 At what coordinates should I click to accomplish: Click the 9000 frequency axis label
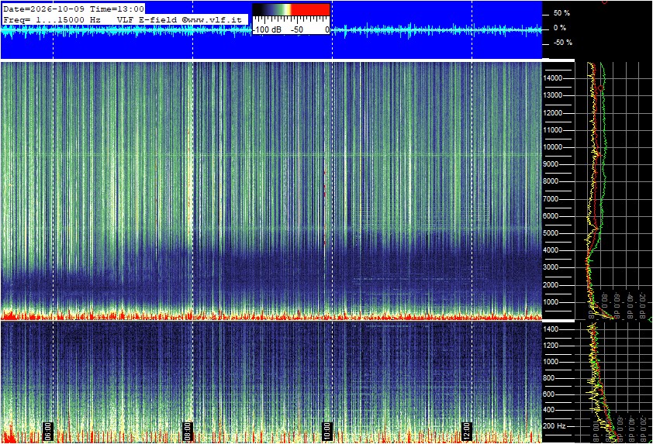[551, 164]
